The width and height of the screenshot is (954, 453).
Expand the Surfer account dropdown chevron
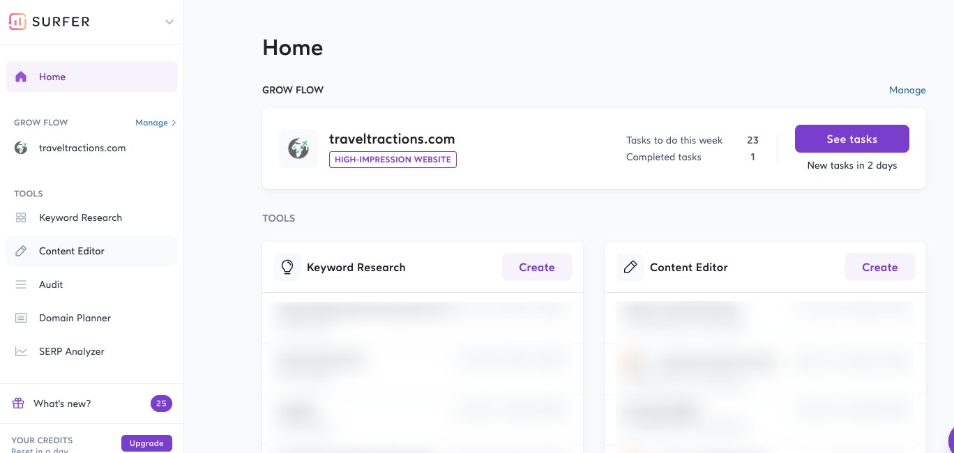tap(169, 22)
